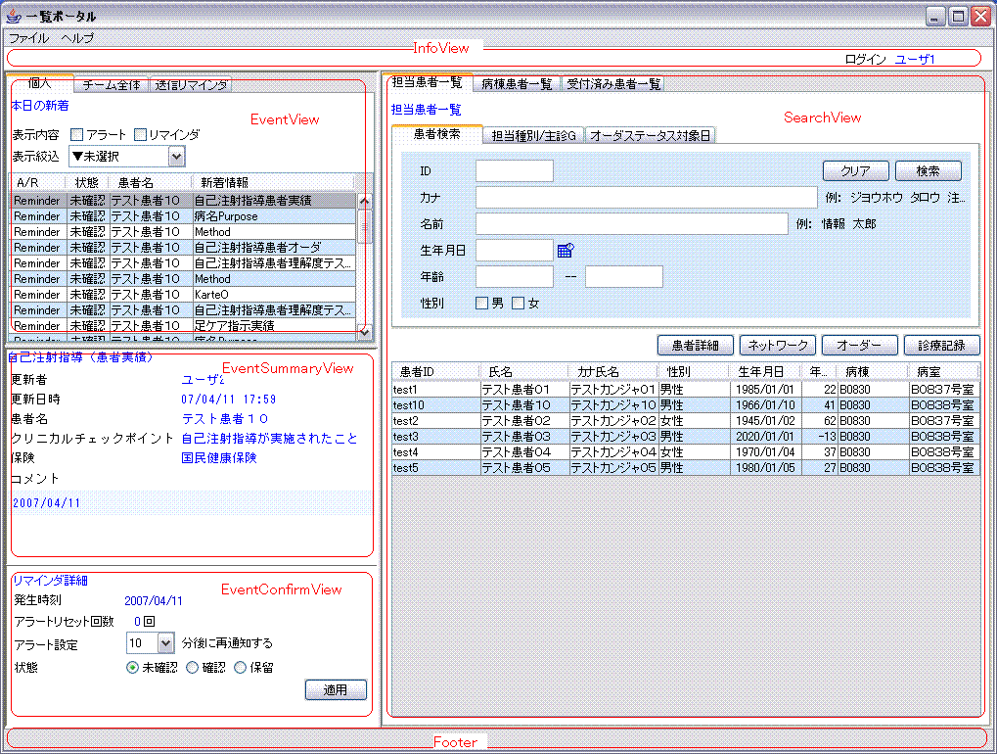Click the Java application icon in title bar
997x754 pixels.
click(x=13, y=16)
